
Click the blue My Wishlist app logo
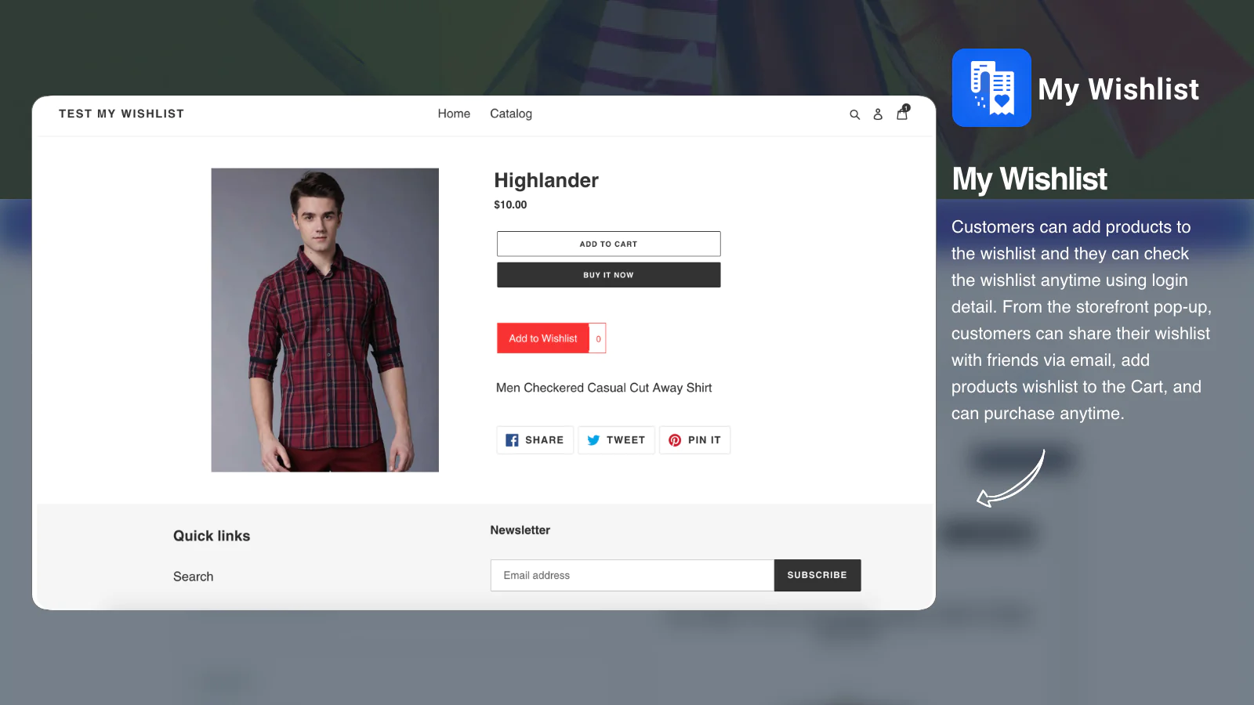pyautogui.click(x=991, y=88)
